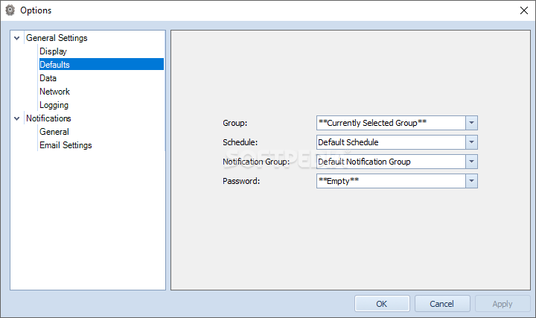Open the Network settings page
The image size is (536, 318).
[x=54, y=92]
